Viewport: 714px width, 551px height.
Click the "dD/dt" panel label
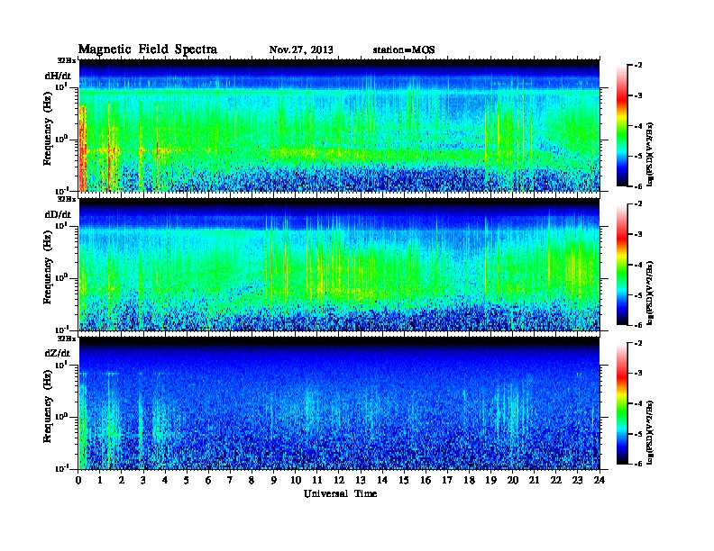tap(58, 214)
